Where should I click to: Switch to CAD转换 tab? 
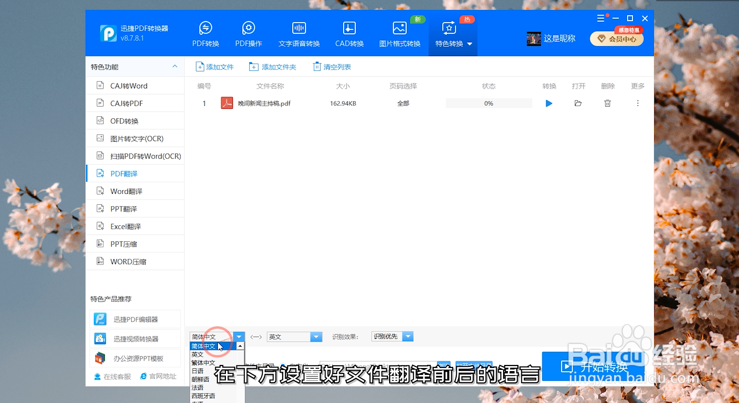349,35
